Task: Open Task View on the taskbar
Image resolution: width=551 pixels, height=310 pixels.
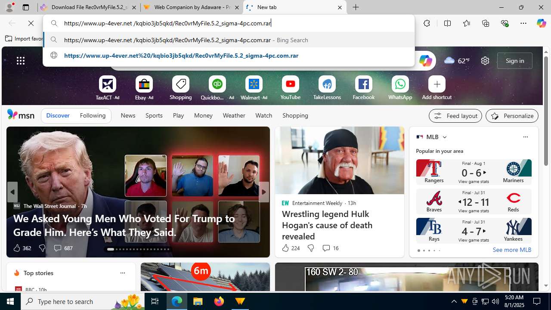Action: point(155,301)
